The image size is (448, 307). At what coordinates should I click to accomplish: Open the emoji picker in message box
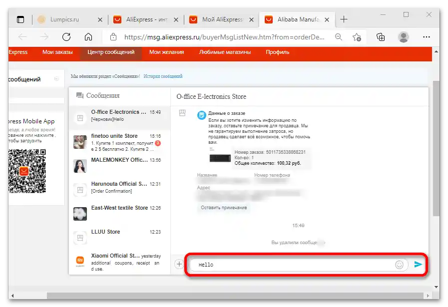coord(399,265)
